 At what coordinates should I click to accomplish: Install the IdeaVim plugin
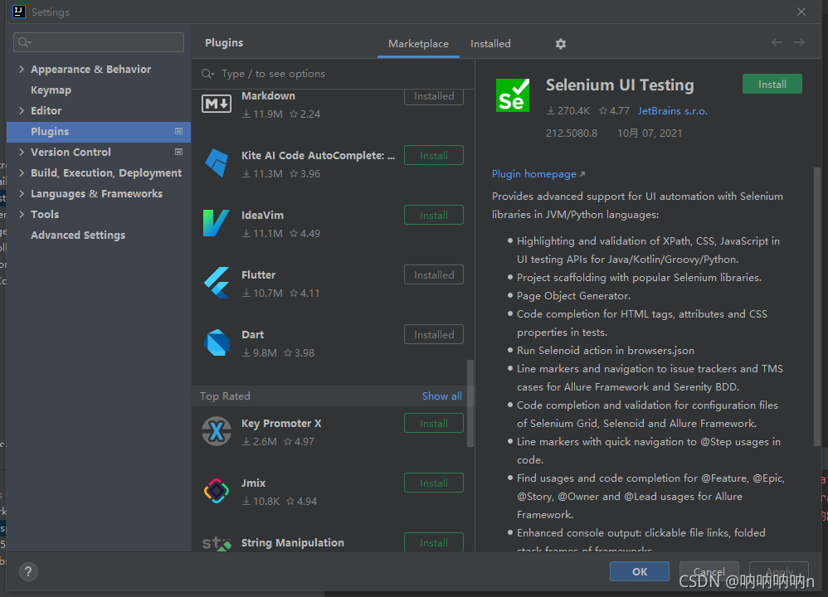(x=434, y=216)
